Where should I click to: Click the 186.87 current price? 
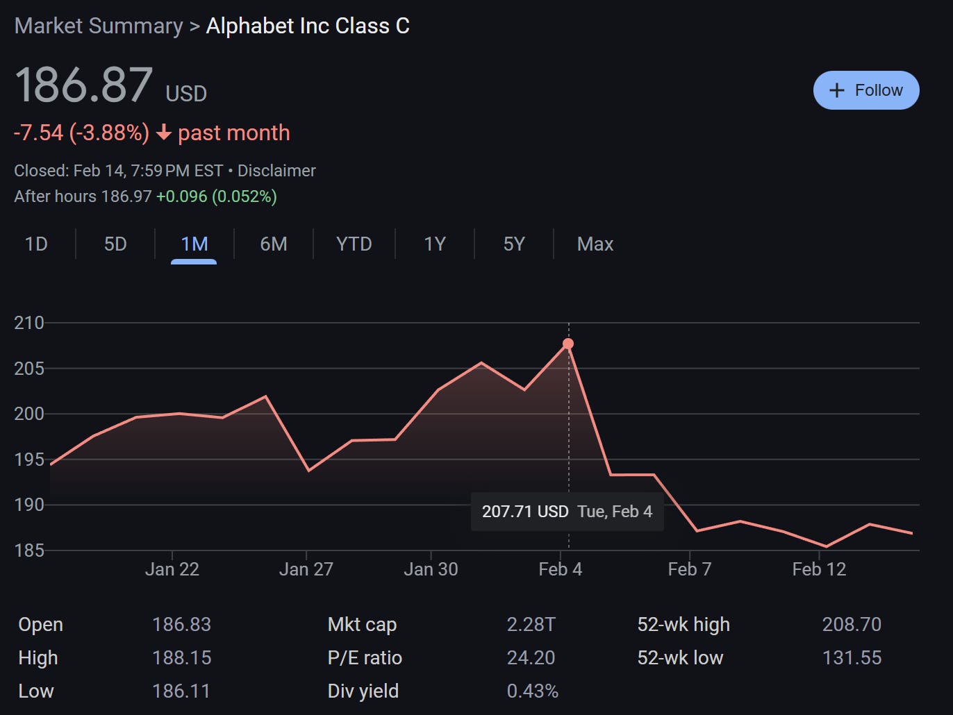pos(83,85)
